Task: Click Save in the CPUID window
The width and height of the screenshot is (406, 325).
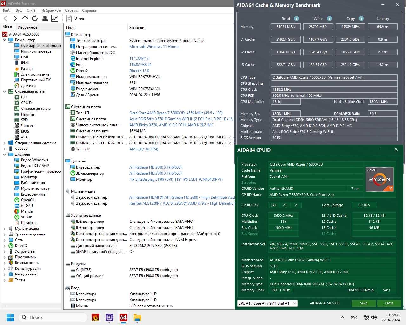Action: coord(363,303)
